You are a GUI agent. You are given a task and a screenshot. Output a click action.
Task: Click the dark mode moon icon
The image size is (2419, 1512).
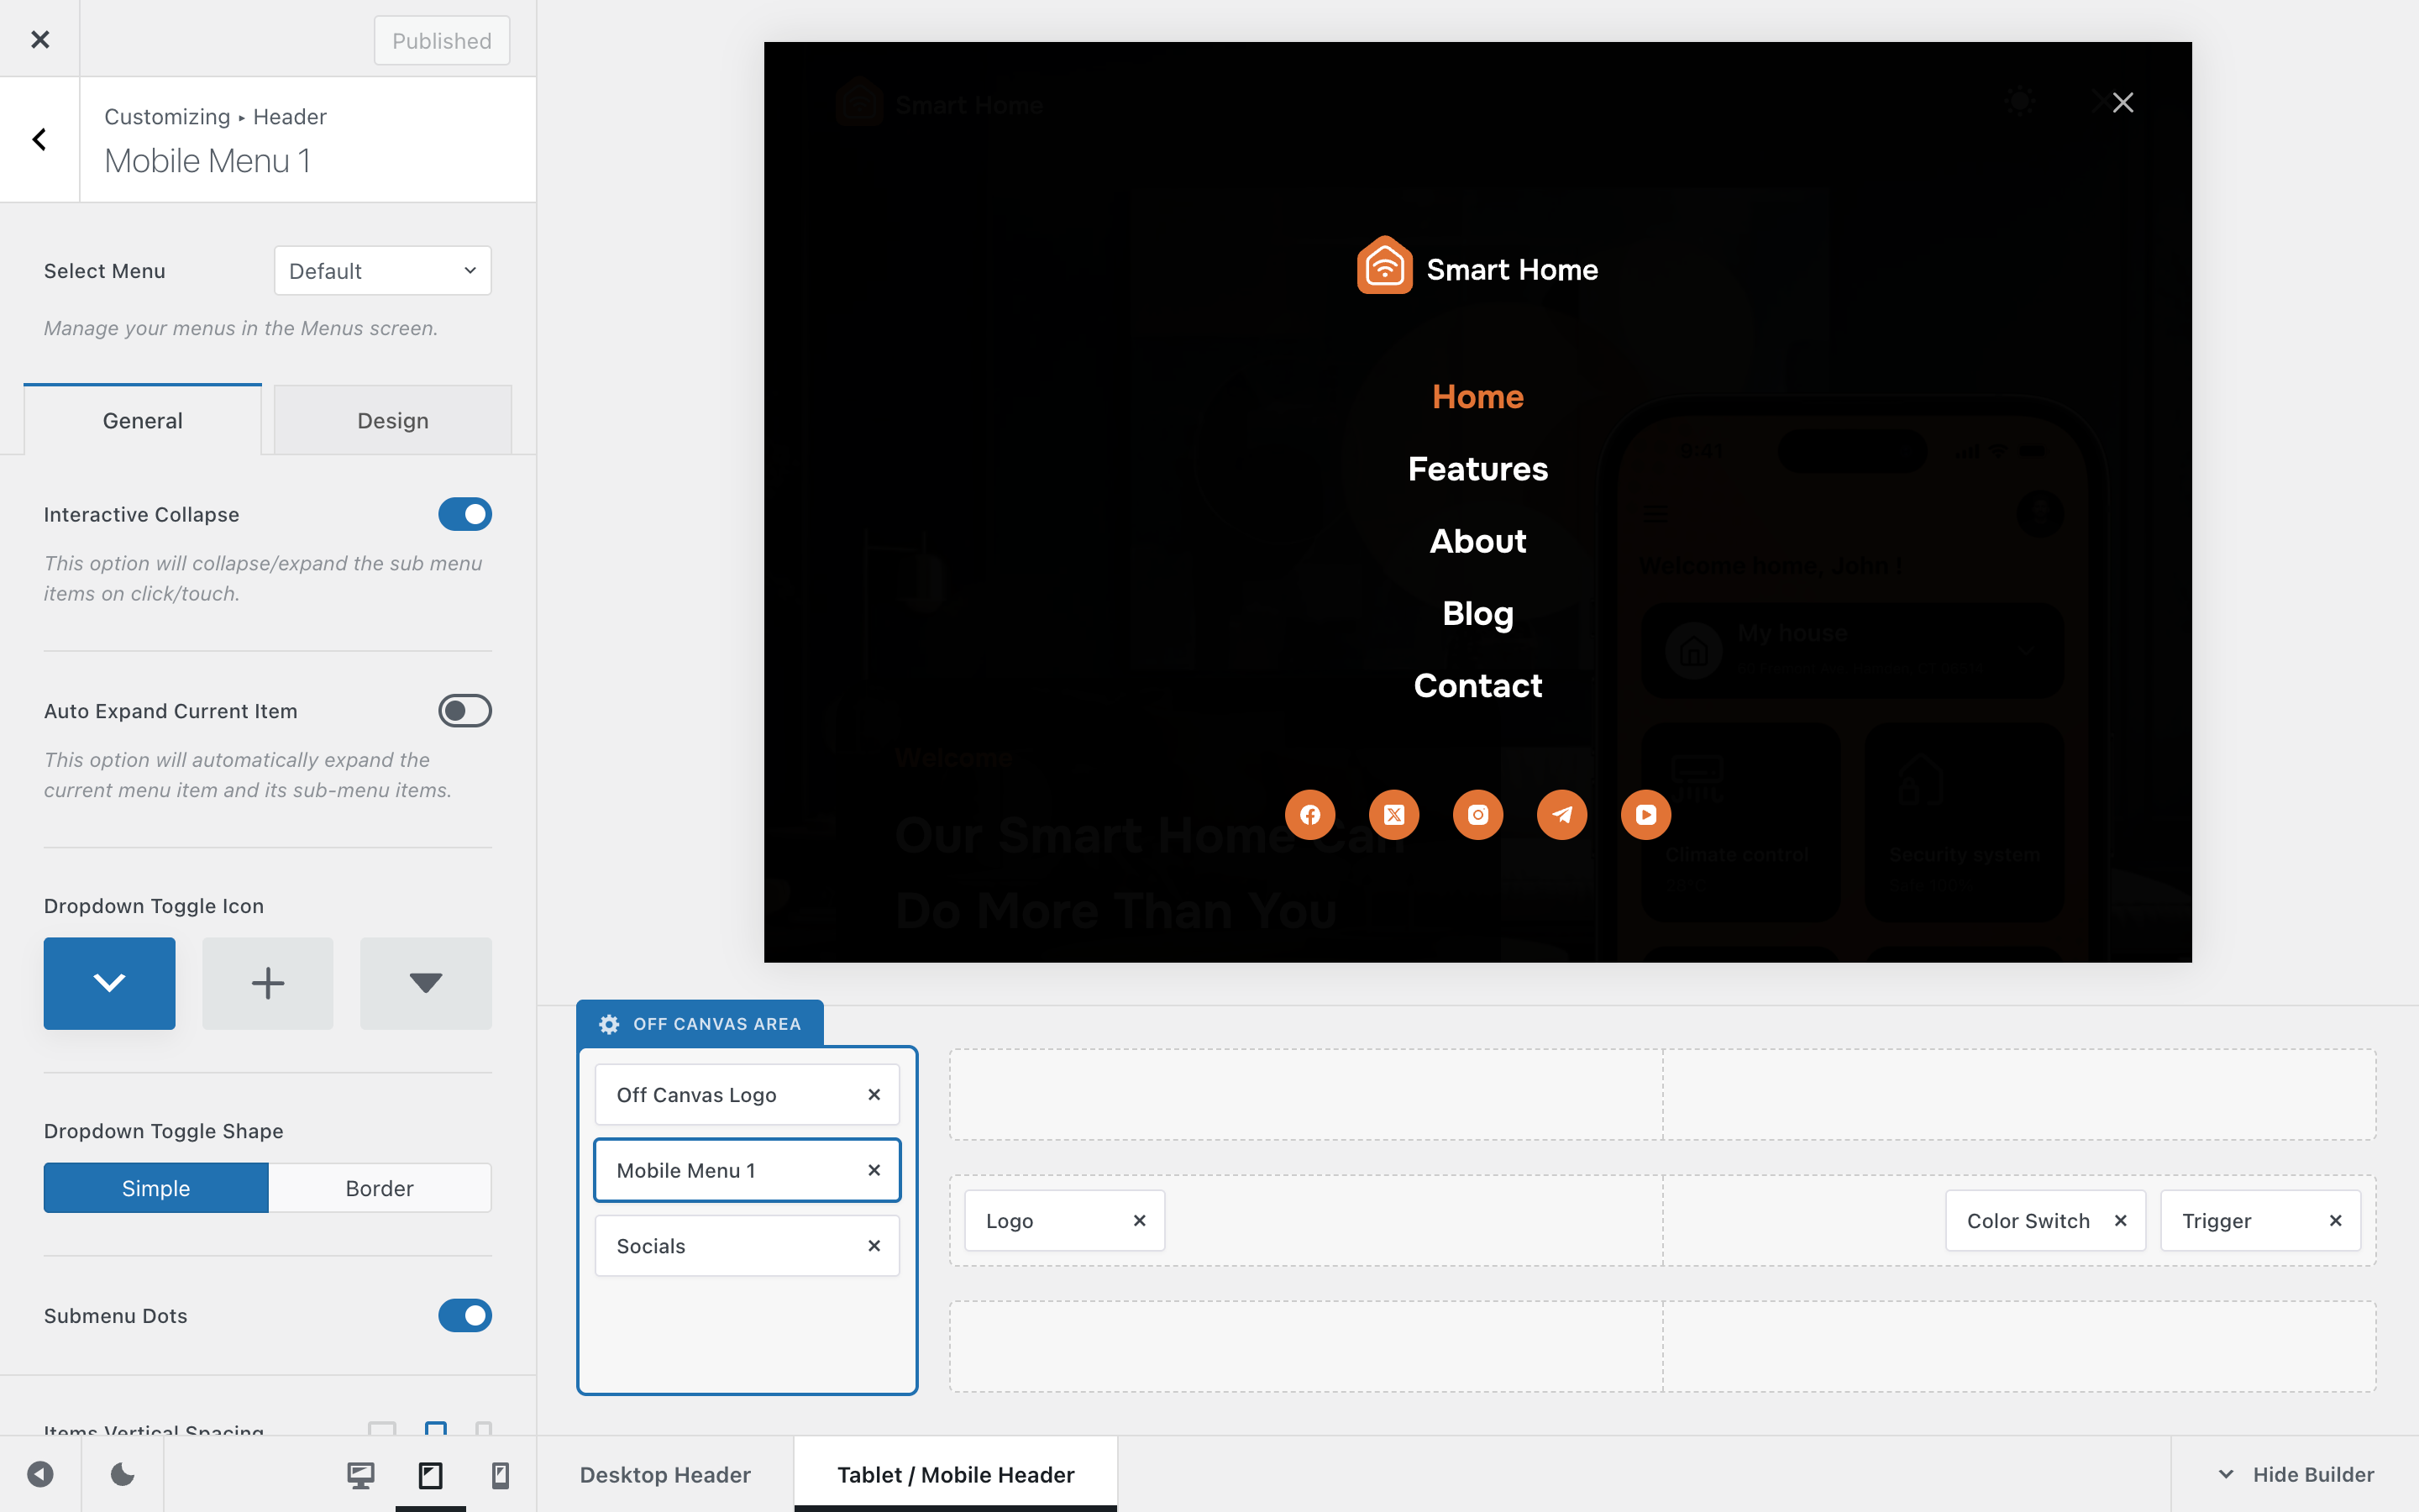point(122,1474)
